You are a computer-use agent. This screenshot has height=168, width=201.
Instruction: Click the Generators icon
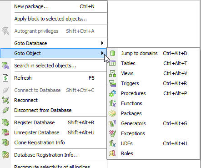point(112,123)
